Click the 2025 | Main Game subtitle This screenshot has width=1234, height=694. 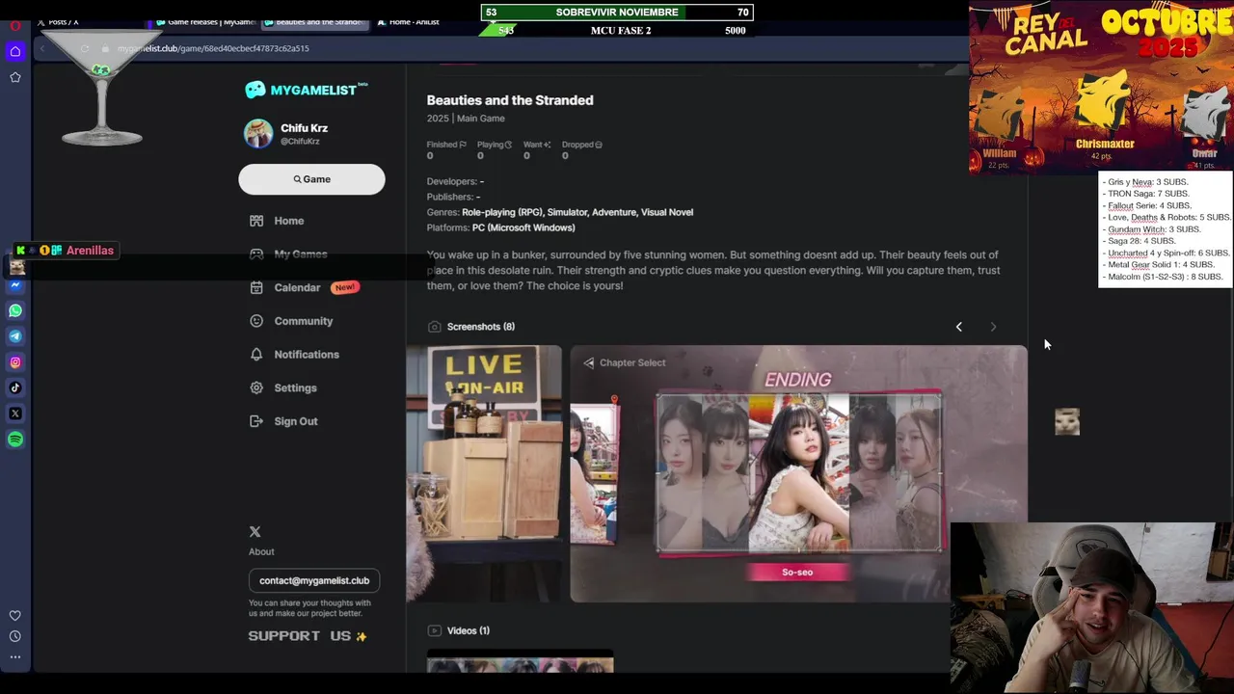pyautogui.click(x=466, y=119)
